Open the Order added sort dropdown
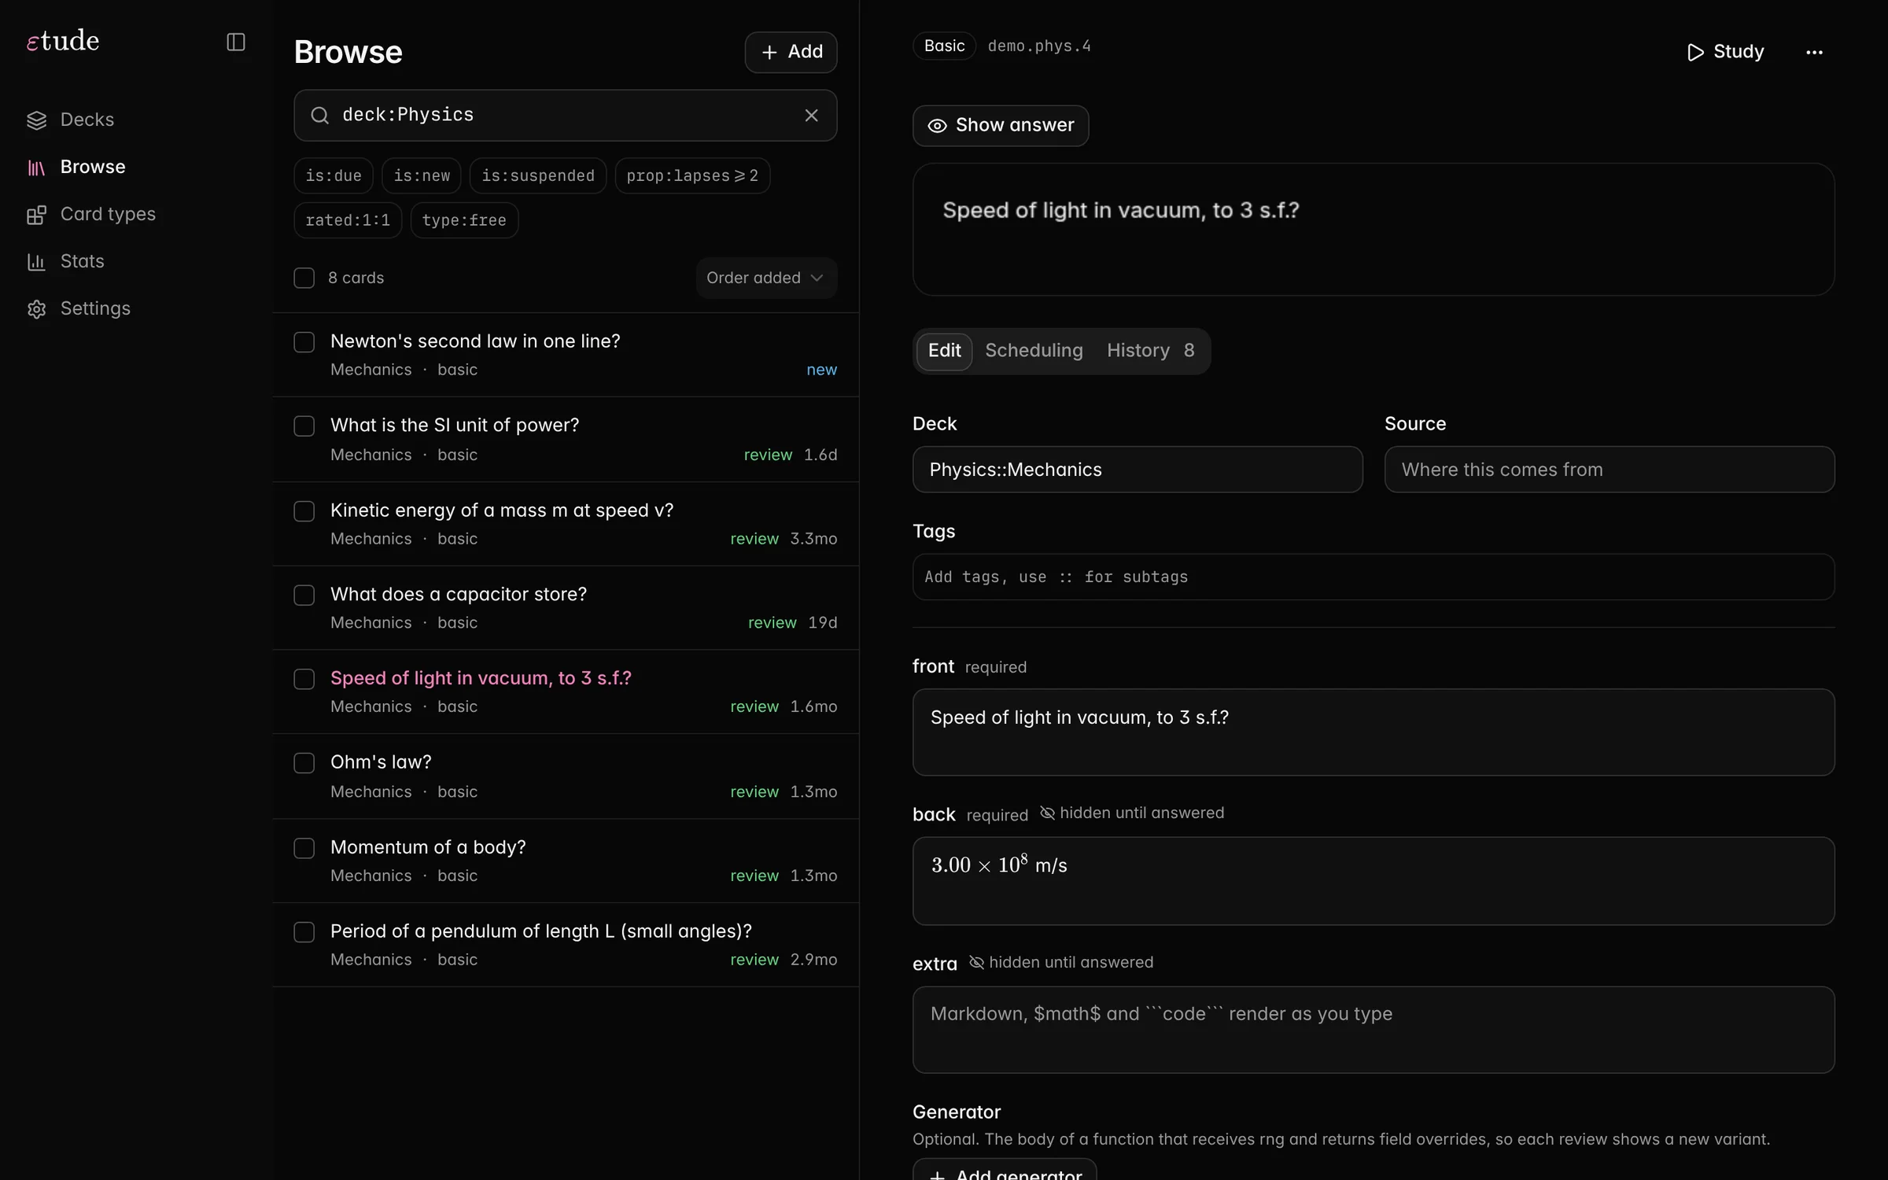1888x1180 pixels. coord(766,278)
